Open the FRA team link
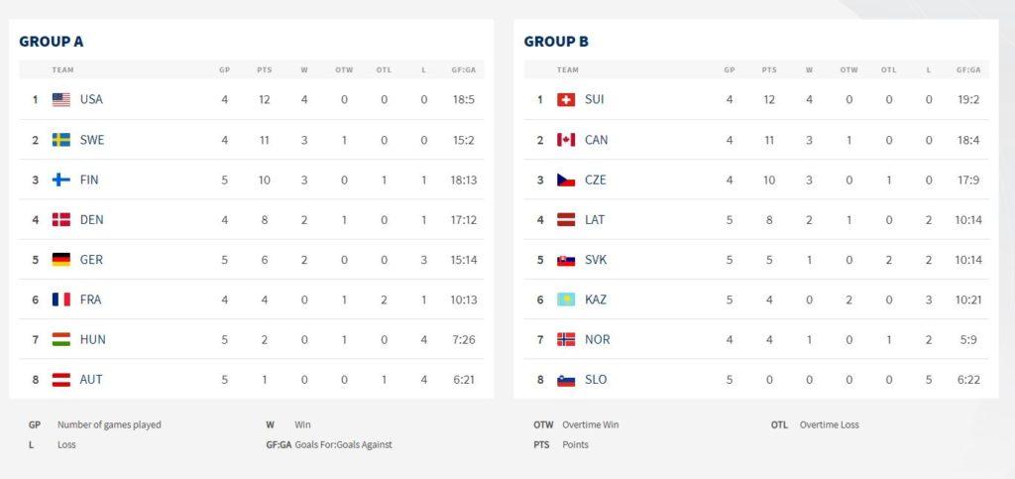Viewport: 1015px width, 479px height. point(90,299)
